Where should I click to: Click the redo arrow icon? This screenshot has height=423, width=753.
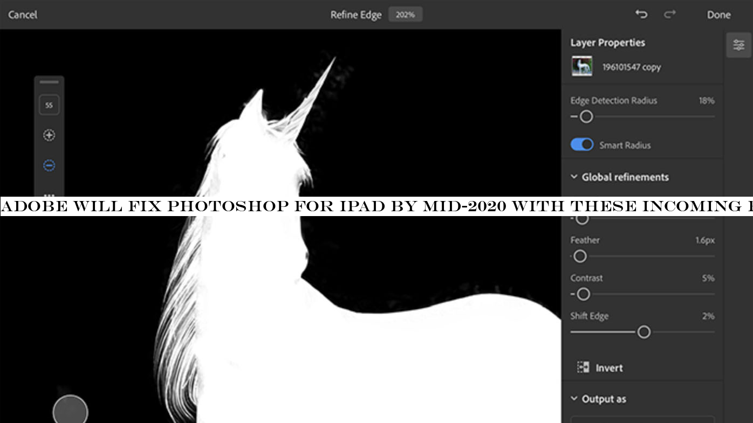pos(670,14)
